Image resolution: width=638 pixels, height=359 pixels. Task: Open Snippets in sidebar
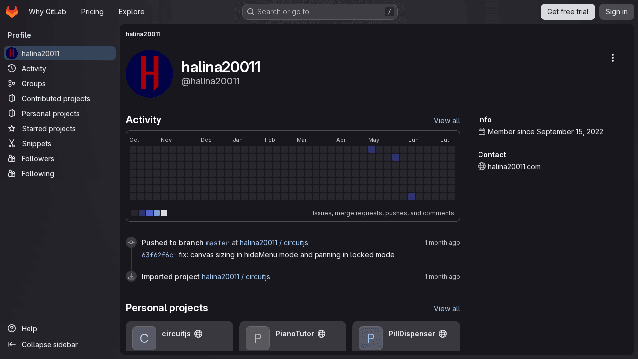pyautogui.click(x=60, y=144)
